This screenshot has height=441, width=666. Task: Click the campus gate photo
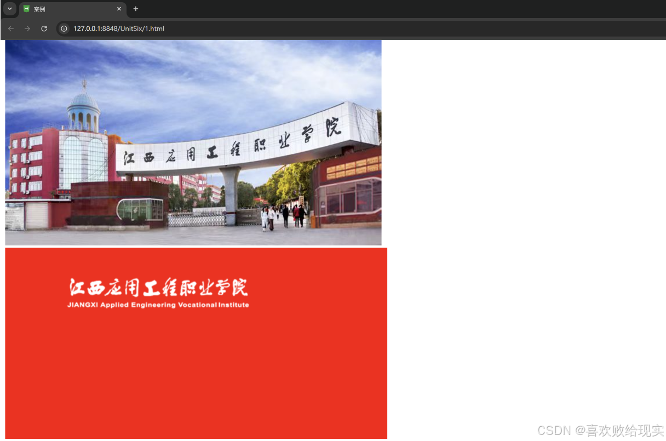click(x=193, y=142)
